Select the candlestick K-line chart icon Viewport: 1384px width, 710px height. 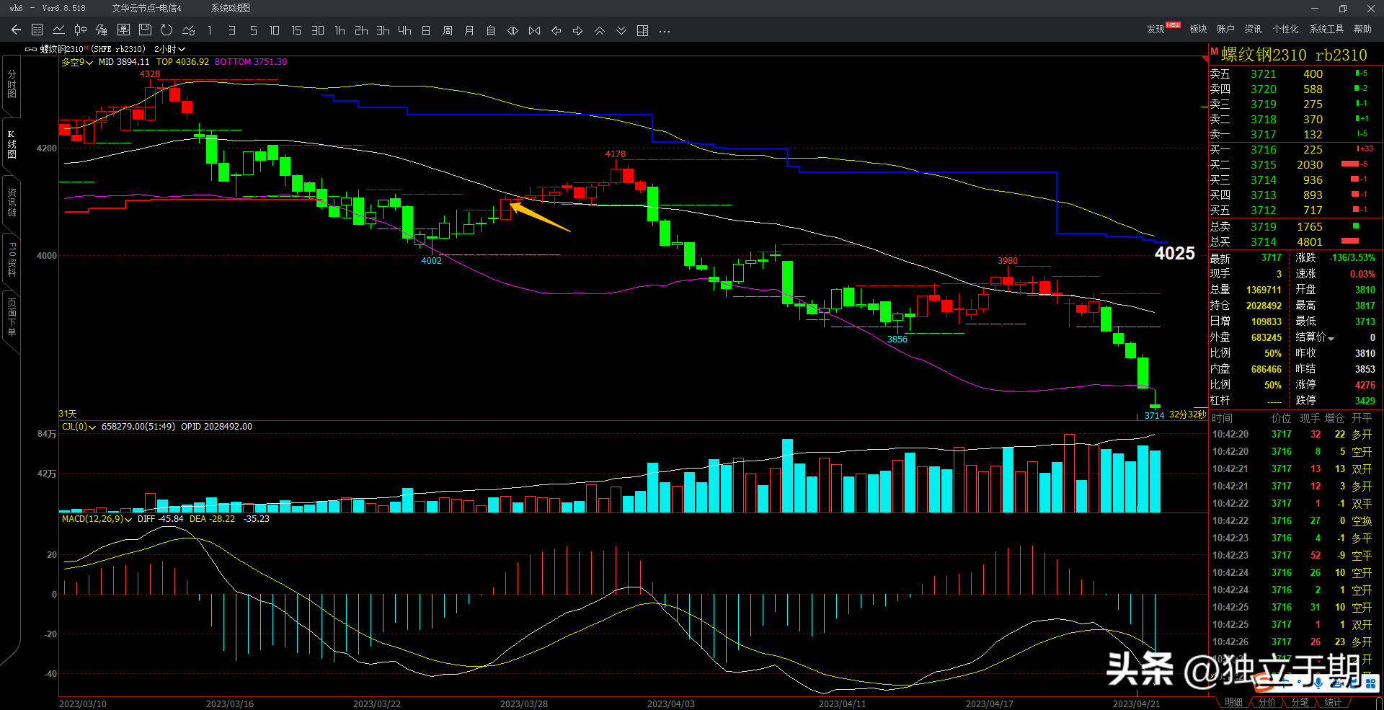point(81,30)
